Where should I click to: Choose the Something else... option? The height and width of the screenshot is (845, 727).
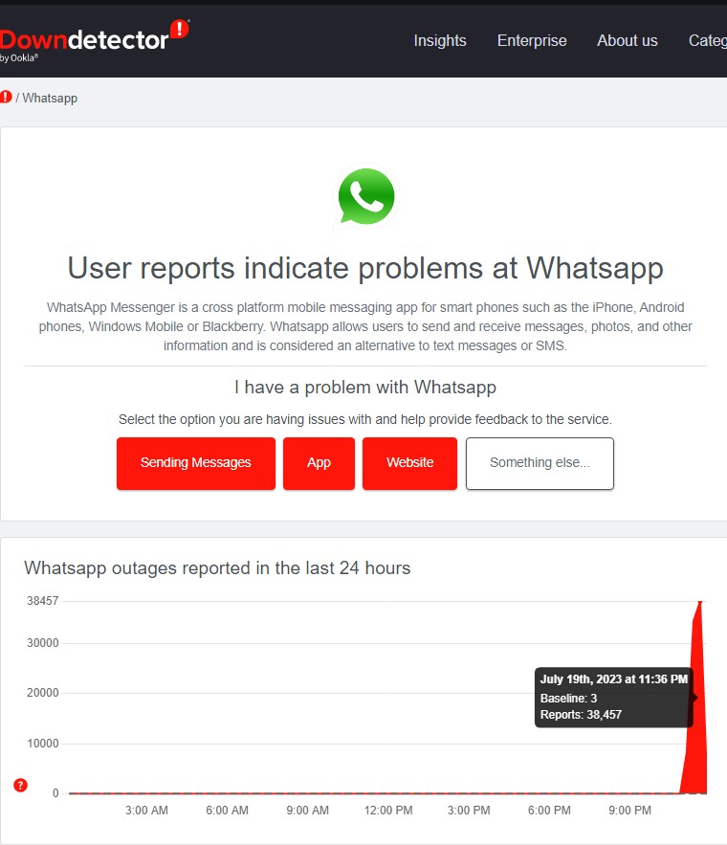(x=540, y=463)
